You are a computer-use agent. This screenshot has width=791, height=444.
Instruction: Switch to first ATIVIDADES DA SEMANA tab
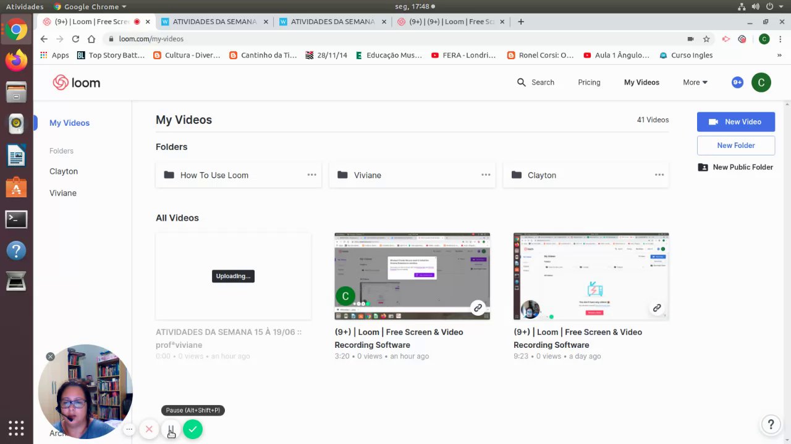(x=215, y=22)
